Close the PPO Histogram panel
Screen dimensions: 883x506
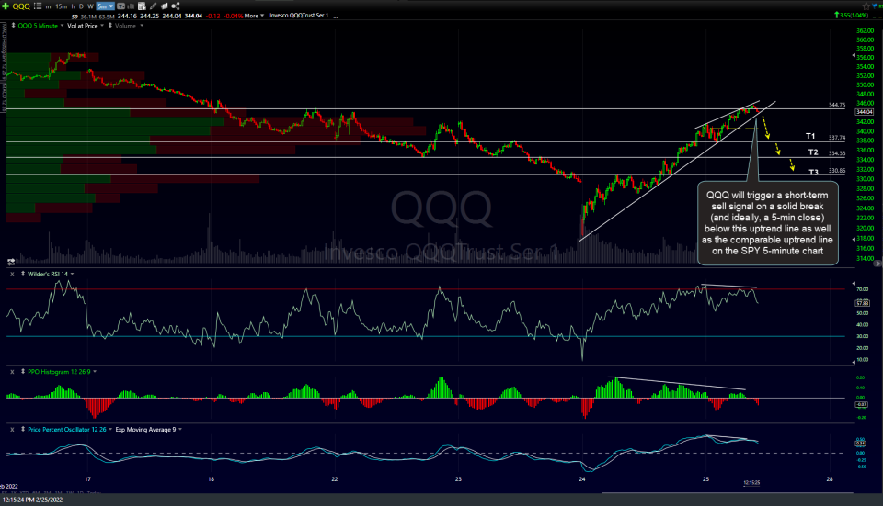tap(12, 372)
